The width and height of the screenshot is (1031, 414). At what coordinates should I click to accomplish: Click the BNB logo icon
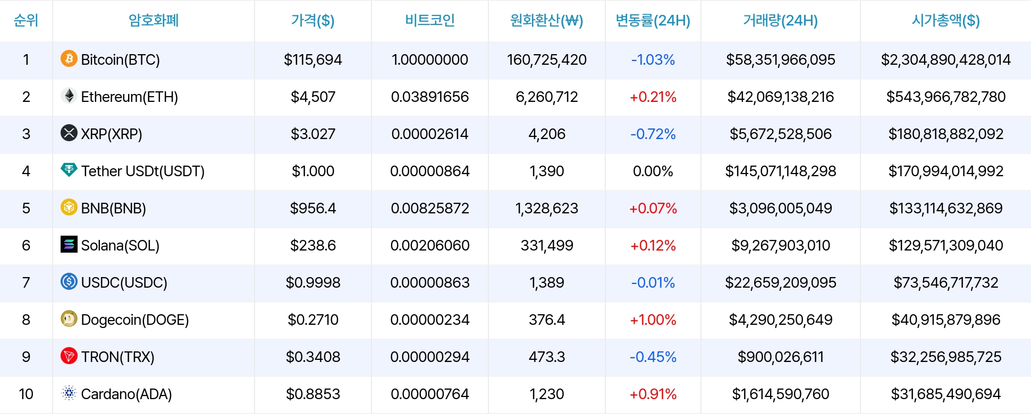(x=69, y=207)
